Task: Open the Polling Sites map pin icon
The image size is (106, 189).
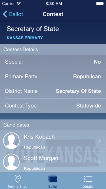Action: point(18,179)
